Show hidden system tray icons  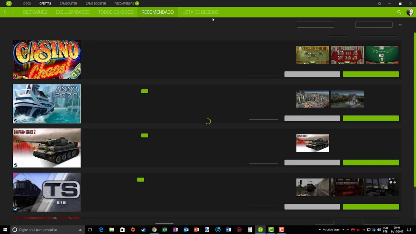347,230
